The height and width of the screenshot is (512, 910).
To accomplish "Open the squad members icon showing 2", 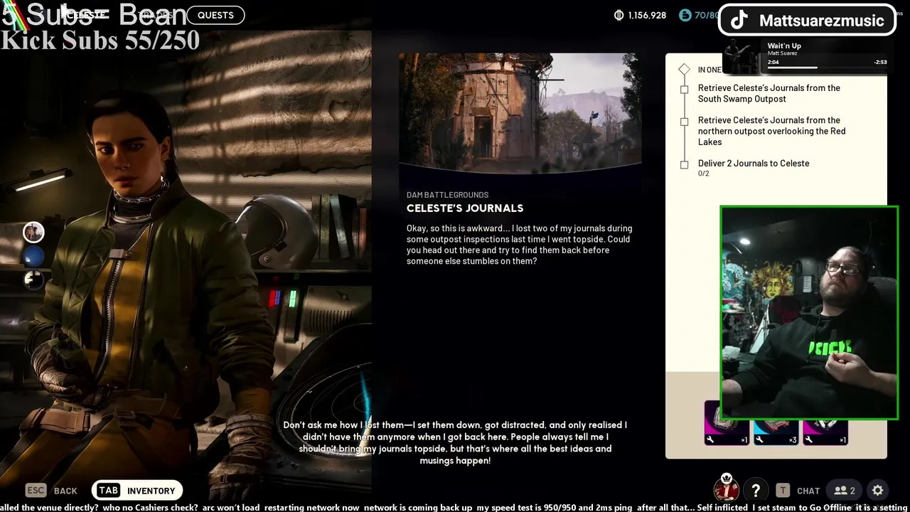I will pos(845,490).
